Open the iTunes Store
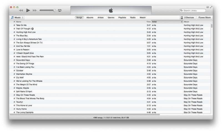Screen dimensions: 222x132 point(205,17)
